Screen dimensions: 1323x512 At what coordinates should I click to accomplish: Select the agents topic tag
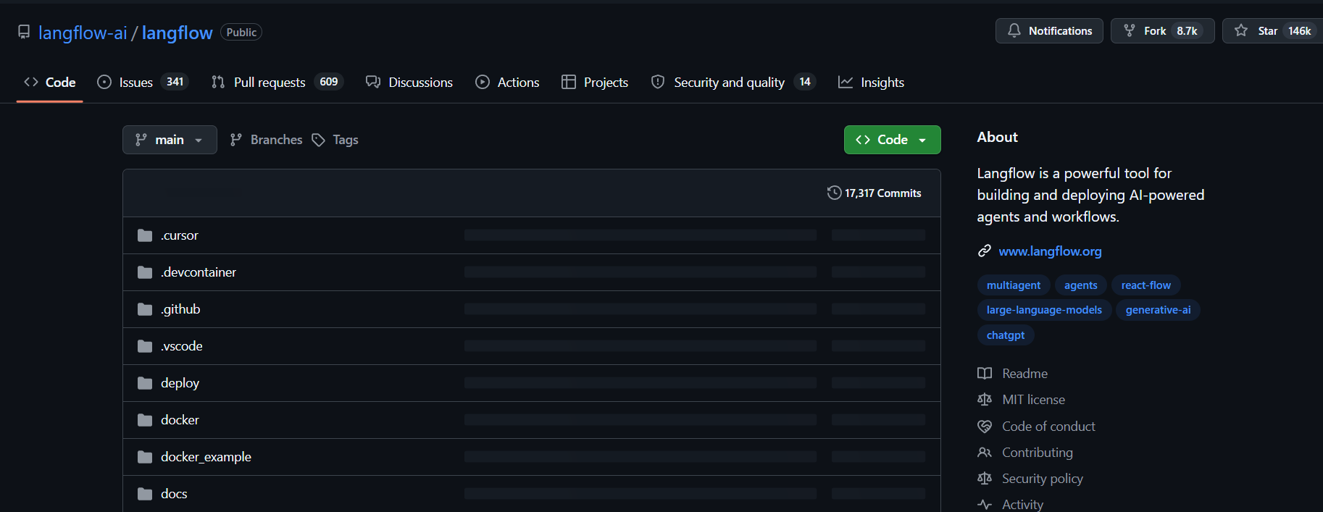pos(1080,285)
